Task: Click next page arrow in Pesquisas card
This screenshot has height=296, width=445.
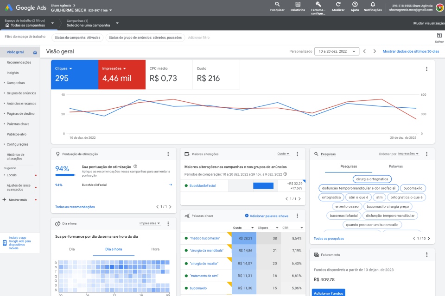Action: click(429, 239)
